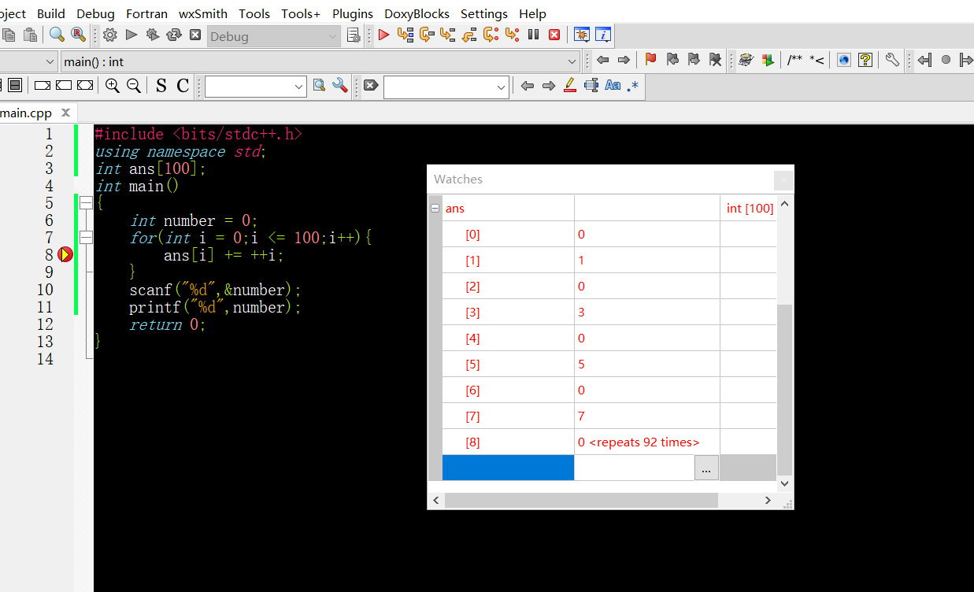Open the build target options dialog icon
This screenshot has height=592, width=974.
[354, 35]
